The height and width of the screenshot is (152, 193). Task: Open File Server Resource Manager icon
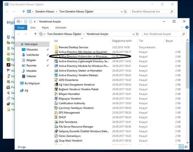coord(56,127)
